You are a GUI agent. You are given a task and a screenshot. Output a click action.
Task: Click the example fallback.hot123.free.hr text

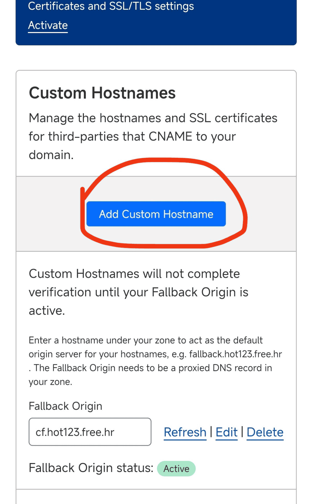click(235, 354)
